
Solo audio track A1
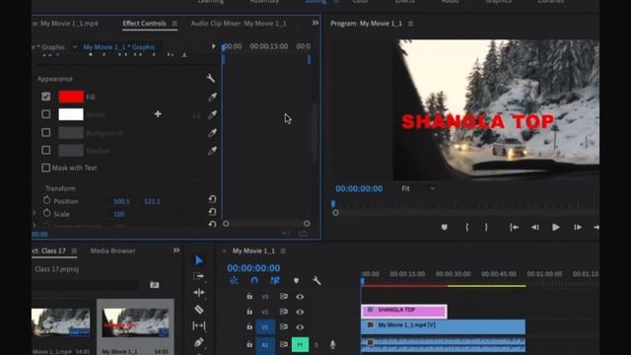(x=316, y=344)
